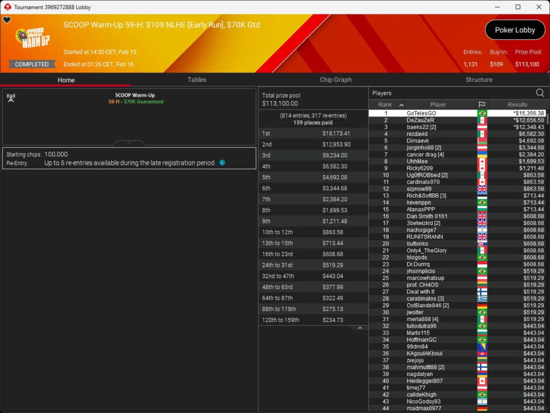Click the PokerStars logo in title bar
The height and width of the screenshot is (413, 550).
[7, 7]
